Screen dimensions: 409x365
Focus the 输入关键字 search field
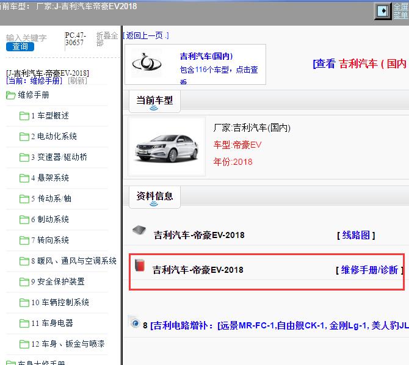26,38
